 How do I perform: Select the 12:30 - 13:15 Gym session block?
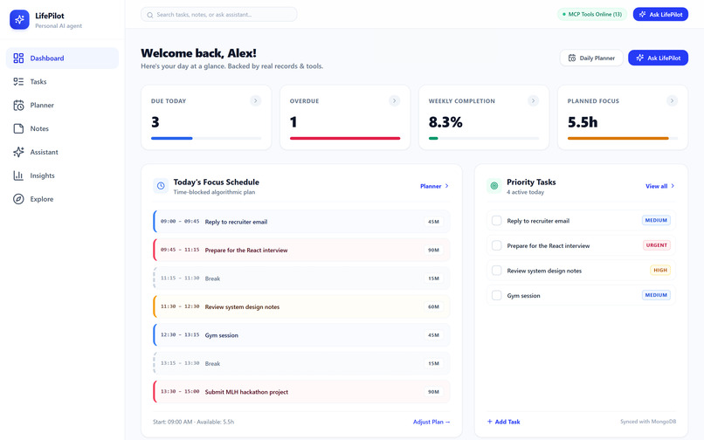coord(301,335)
